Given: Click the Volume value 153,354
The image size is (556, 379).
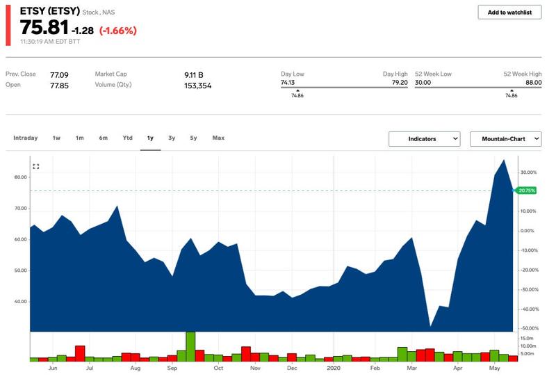Looking at the screenshot, I should (197, 86).
